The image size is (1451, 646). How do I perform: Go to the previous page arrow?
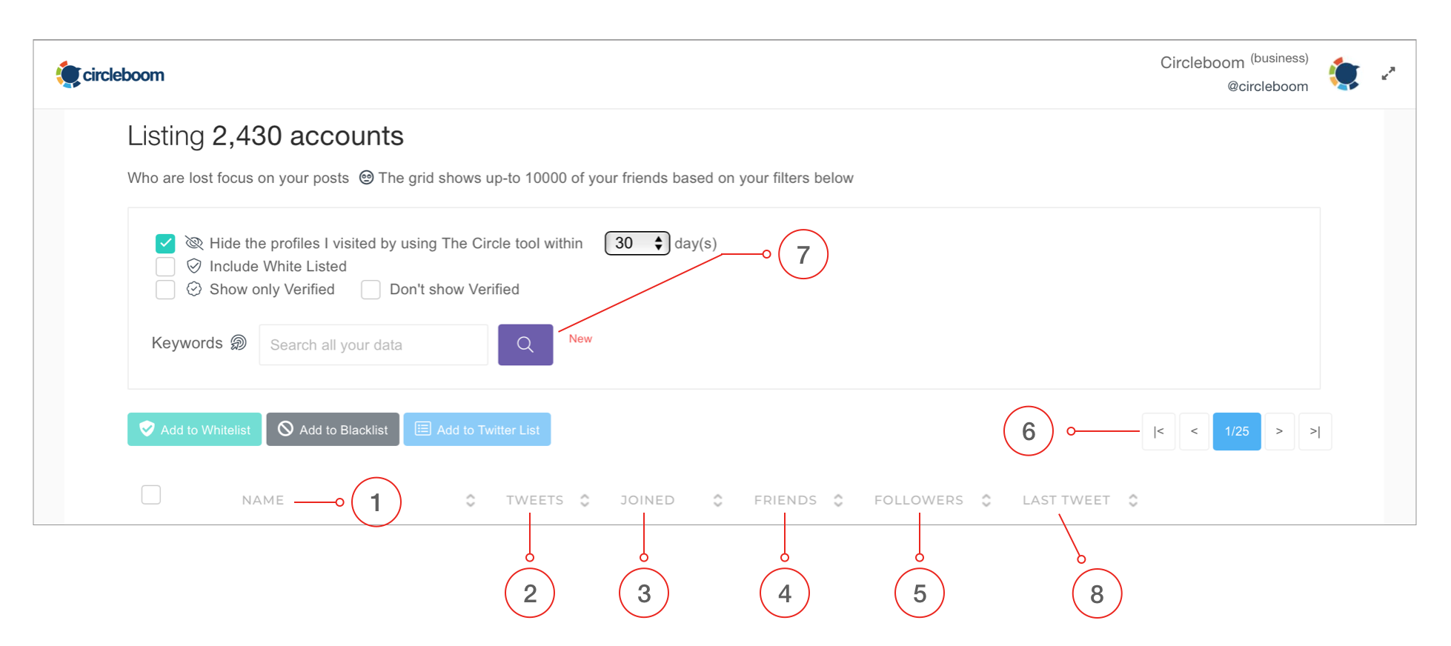click(x=1194, y=431)
